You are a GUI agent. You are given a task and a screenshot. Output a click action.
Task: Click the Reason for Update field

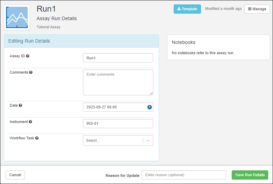(x=184, y=175)
